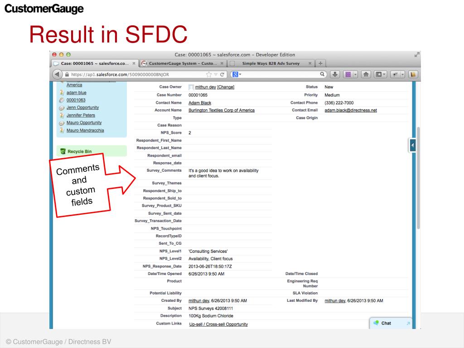Click the Contact Phone (336) 222-7000

pyautogui.click(x=339, y=103)
